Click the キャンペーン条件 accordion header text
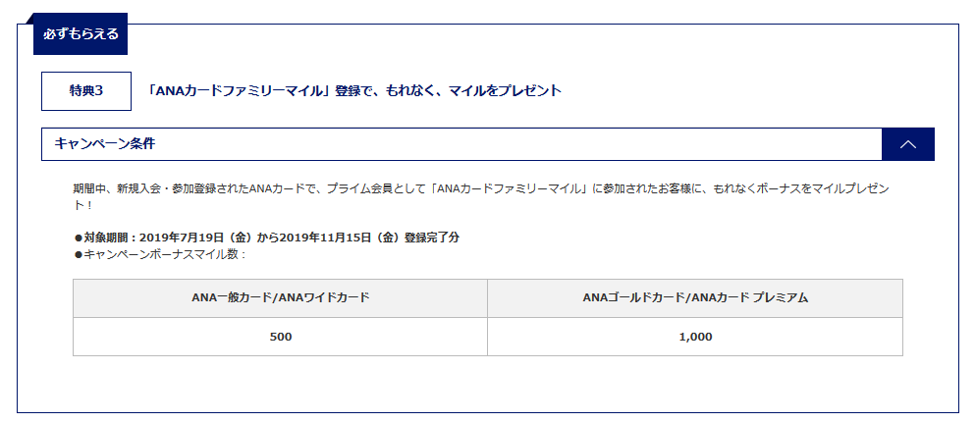 [x=104, y=144]
